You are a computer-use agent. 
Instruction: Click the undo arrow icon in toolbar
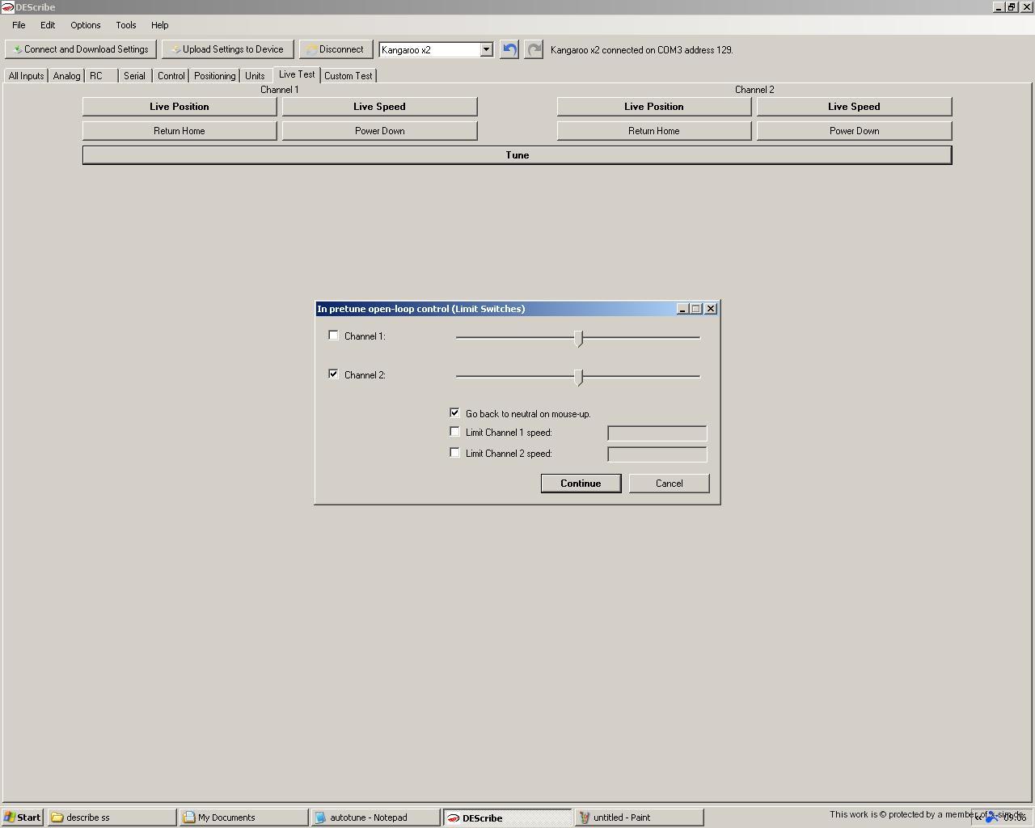pyautogui.click(x=509, y=49)
